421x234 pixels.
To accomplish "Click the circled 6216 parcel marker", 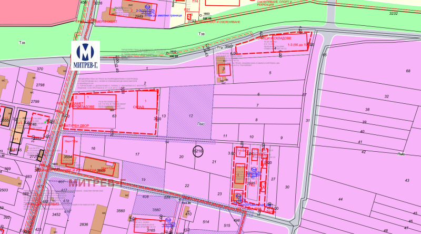I will 198,151.
